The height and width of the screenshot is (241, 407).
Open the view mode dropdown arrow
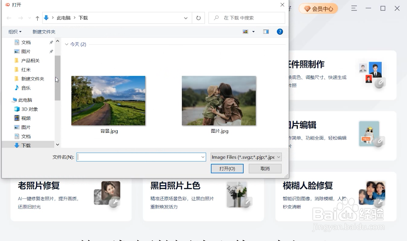253,31
